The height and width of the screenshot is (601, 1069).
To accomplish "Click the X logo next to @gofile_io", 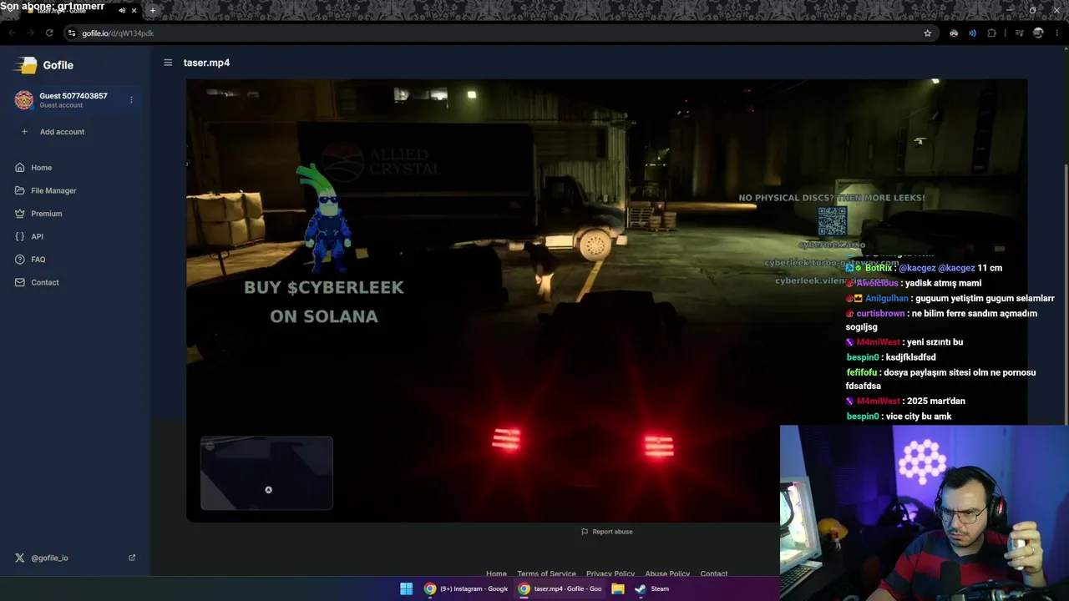I will point(20,558).
